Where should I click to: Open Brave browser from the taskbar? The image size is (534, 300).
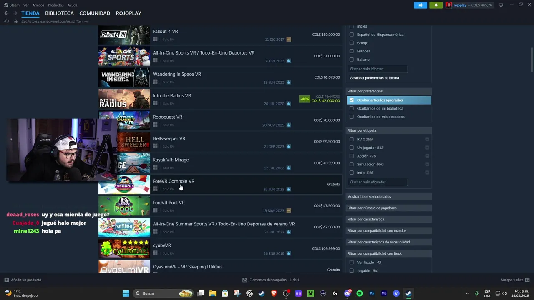[x=274, y=293]
